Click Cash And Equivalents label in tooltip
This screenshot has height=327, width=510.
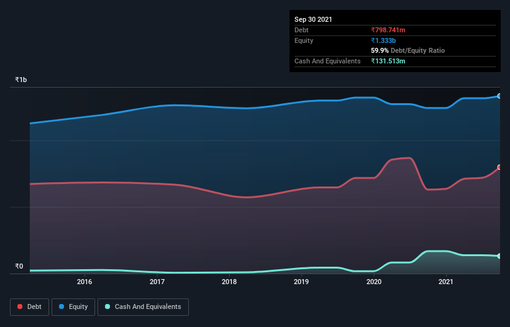coord(327,61)
